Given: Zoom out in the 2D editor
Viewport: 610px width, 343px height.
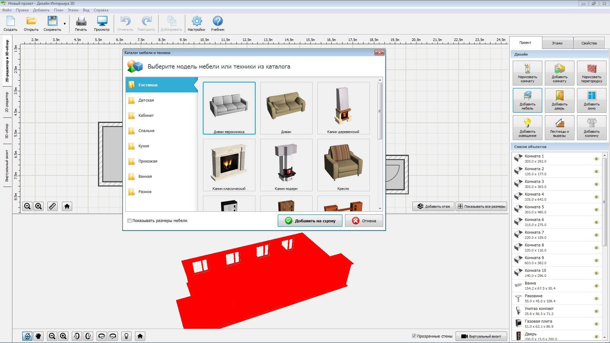Looking at the screenshot, I should tap(27, 206).
